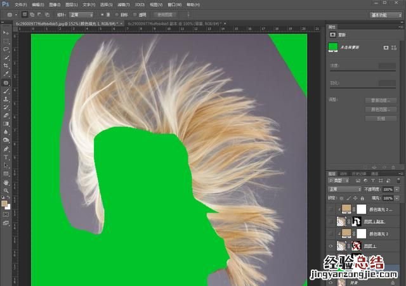Switch to the second document tab 副本
406x286 pixels.
[164, 23]
